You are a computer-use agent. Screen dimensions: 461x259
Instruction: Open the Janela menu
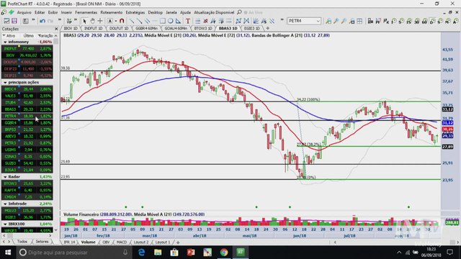(171, 12)
